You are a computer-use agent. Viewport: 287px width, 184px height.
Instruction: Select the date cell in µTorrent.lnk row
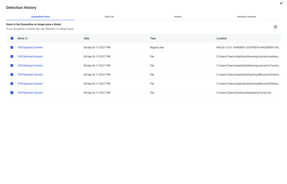[x=97, y=93]
